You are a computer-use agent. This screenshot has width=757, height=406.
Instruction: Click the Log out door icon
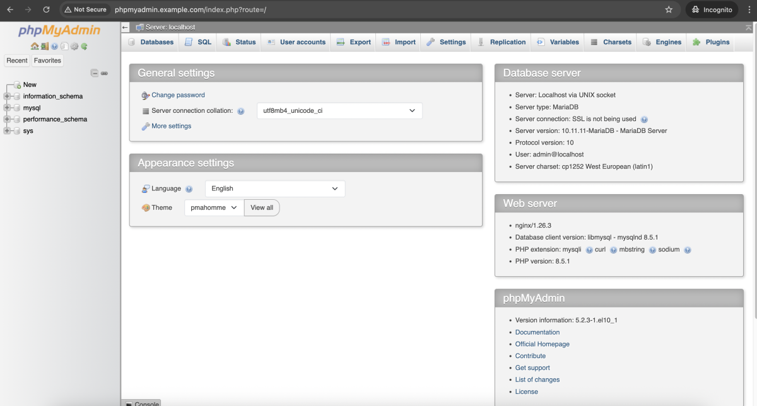45,47
